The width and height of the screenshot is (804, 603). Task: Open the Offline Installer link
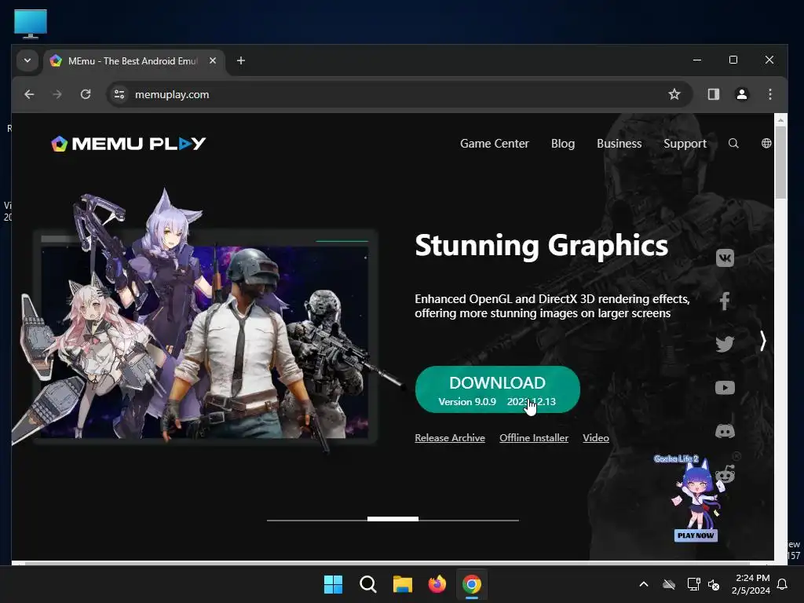534,438
